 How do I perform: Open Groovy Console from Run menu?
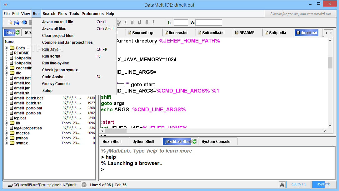click(74, 84)
